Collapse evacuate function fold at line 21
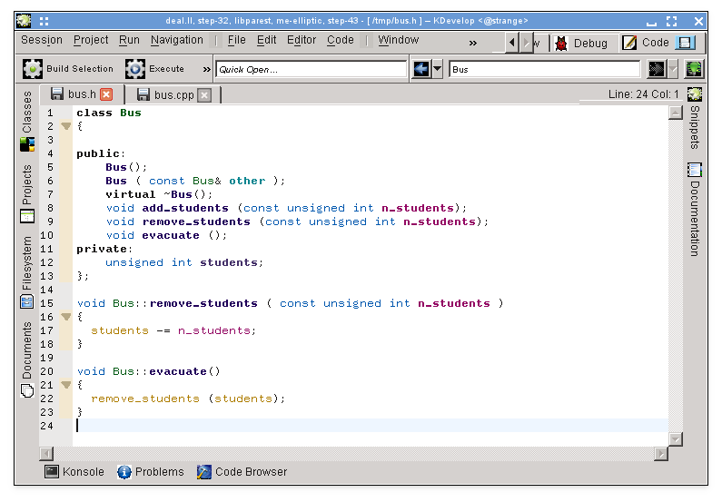Viewport: 722px width, 502px height. (66, 385)
